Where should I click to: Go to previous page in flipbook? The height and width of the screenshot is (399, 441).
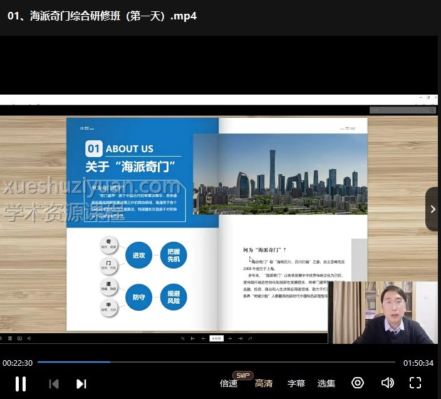(x=203, y=338)
